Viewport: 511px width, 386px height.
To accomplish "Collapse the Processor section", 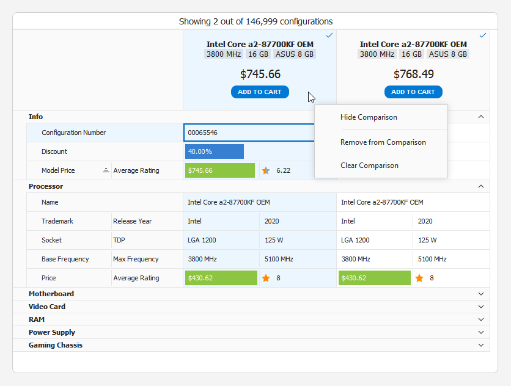I will [480, 186].
